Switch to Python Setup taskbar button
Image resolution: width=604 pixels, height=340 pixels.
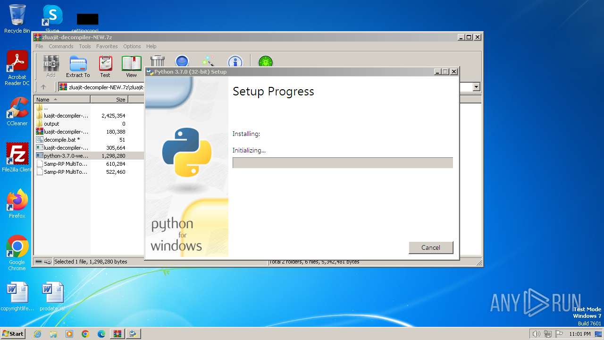(133, 334)
